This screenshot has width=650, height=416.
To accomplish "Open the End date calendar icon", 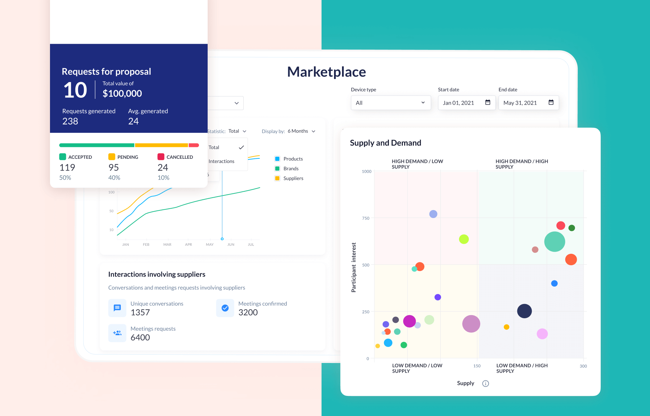I will pyautogui.click(x=551, y=102).
